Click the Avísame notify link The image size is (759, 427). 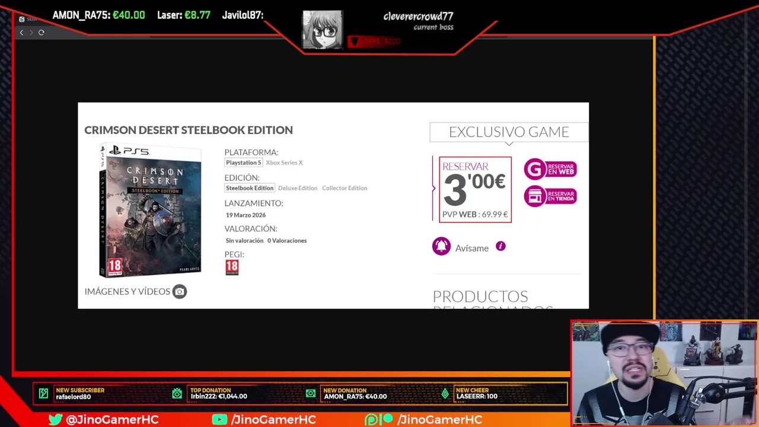(472, 248)
